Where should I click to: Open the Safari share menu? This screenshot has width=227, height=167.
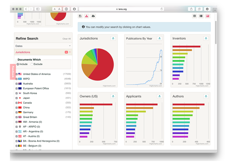click(x=191, y=9)
